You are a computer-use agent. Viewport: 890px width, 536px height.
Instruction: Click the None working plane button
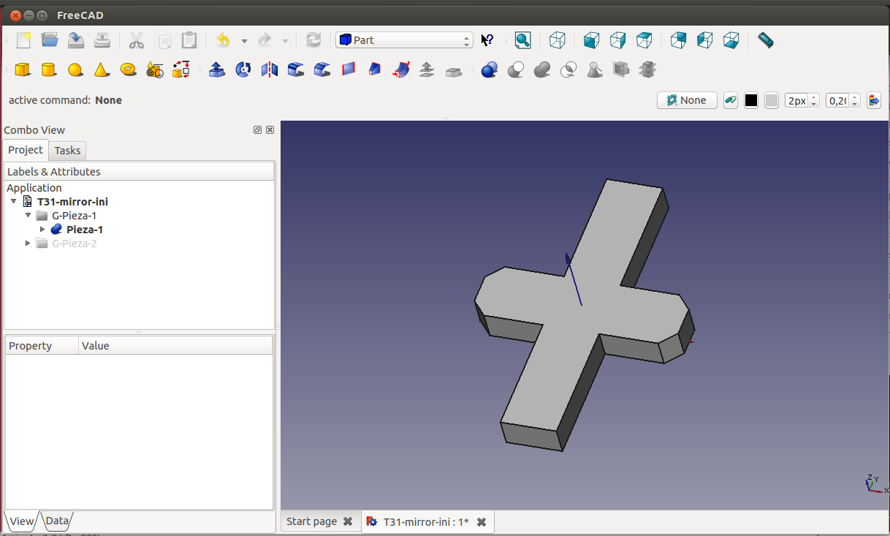687,101
